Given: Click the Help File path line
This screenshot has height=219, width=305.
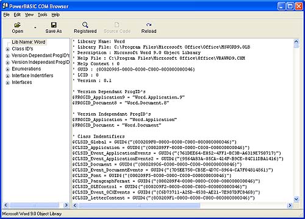Looking at the screenshot, I should [x=159, y=58].
